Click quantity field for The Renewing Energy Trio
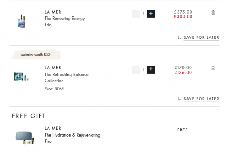 pos(143,14)
